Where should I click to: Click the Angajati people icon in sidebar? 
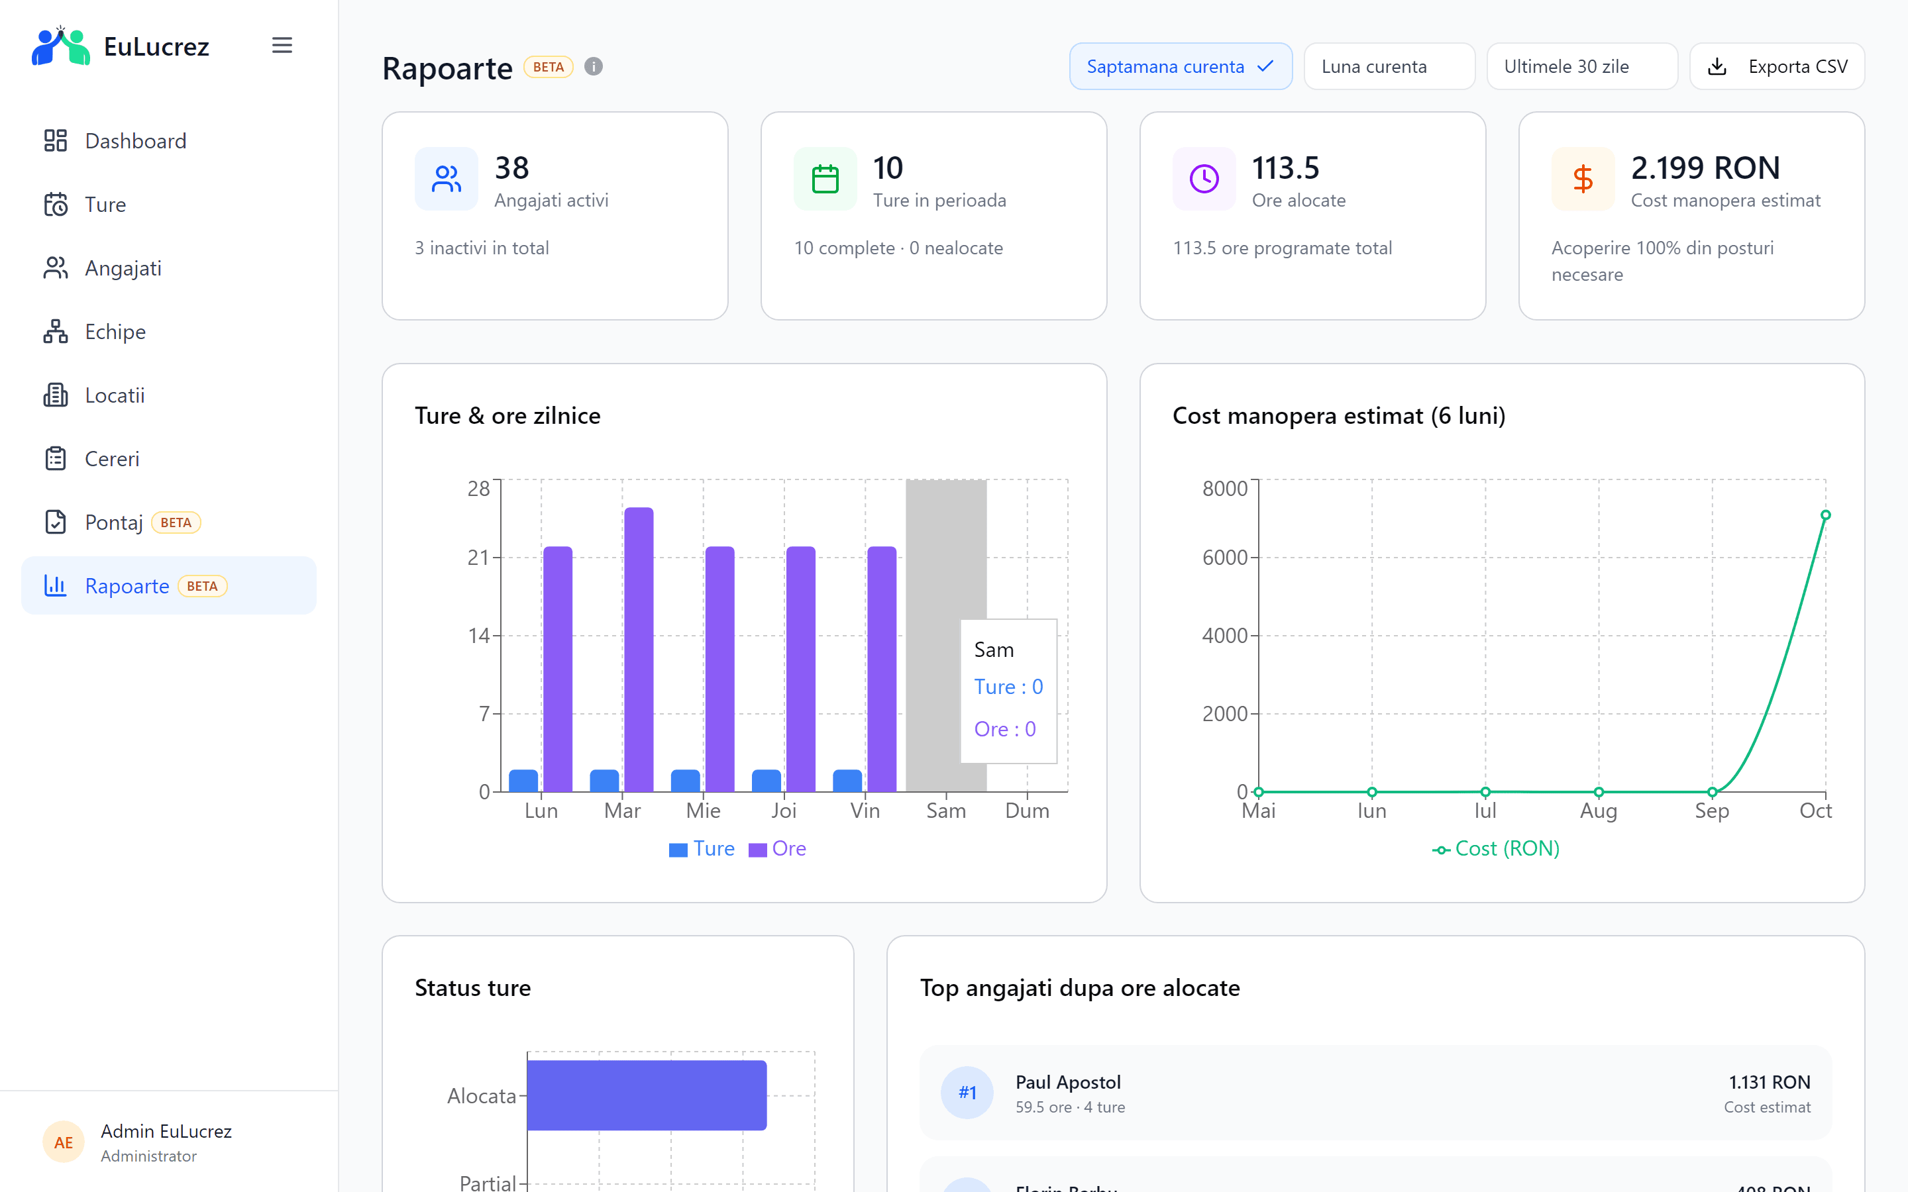[55, 268]
